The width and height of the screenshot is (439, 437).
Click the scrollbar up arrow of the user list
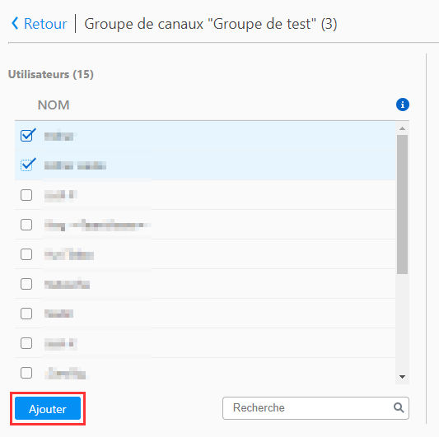point(402,128)
